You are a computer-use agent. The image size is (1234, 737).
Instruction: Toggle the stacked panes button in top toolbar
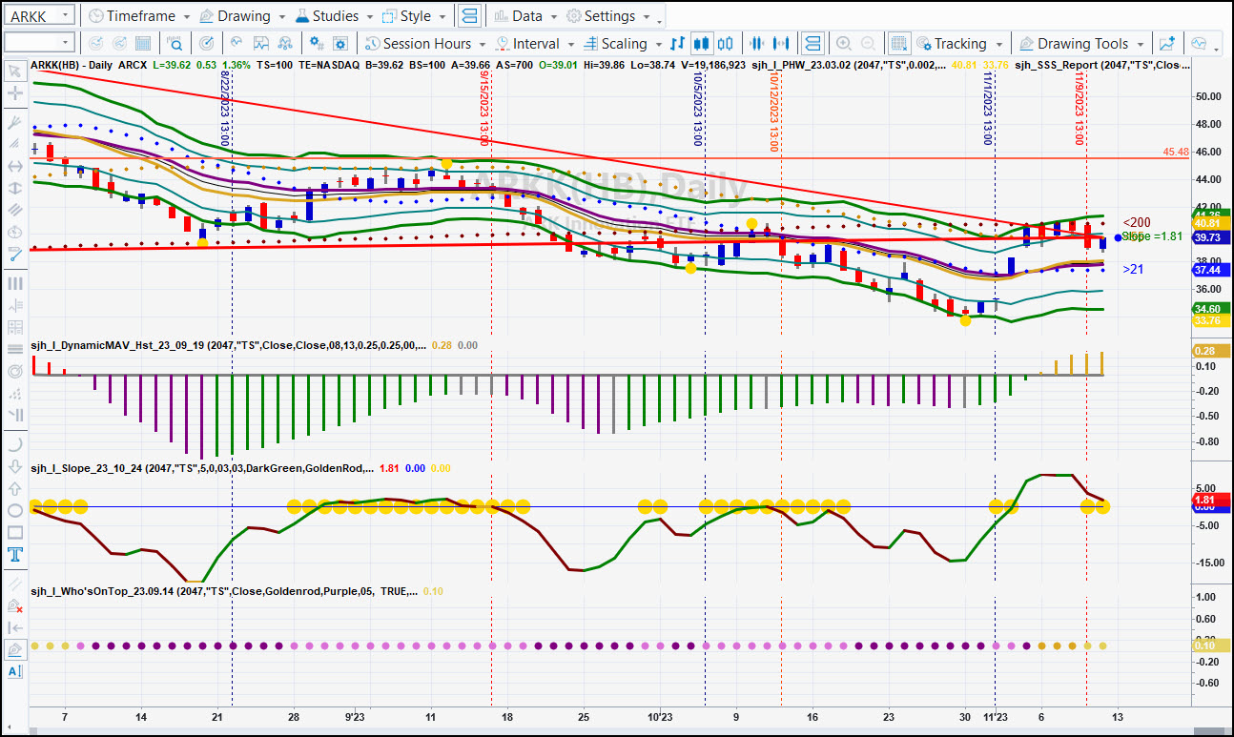[469, 16]
